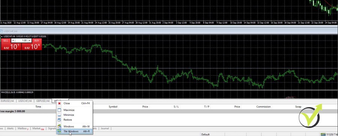Click the connection status bars icon
338x136 pixels.
click(x=323, y=134)
